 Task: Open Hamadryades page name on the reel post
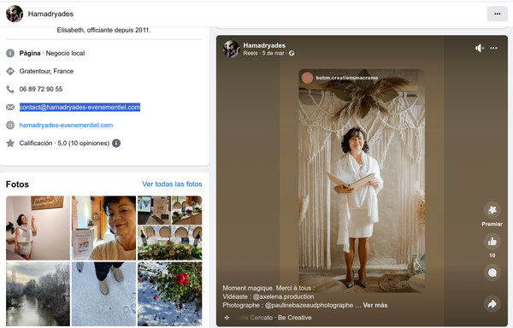point(264,45)
